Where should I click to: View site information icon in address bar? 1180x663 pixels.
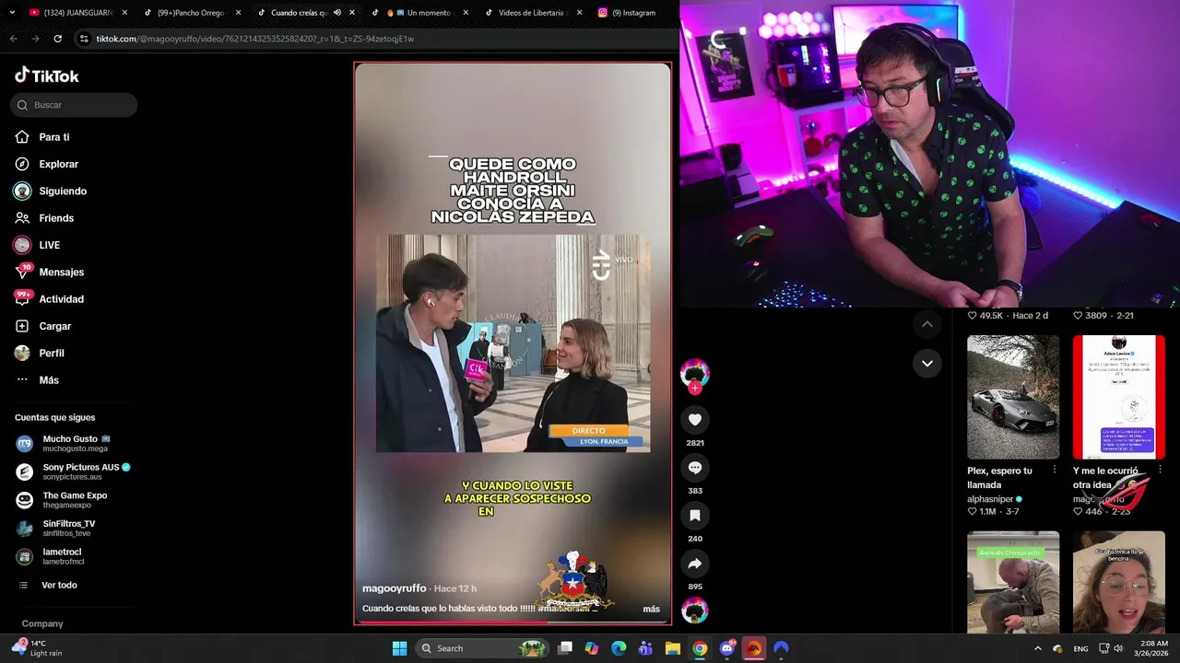(x=84, y=39)
